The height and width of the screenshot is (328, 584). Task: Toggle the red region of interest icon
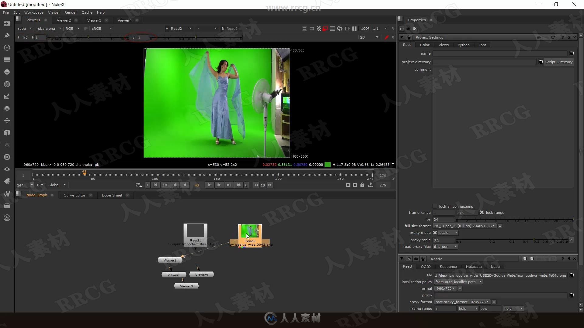point(325,29)
